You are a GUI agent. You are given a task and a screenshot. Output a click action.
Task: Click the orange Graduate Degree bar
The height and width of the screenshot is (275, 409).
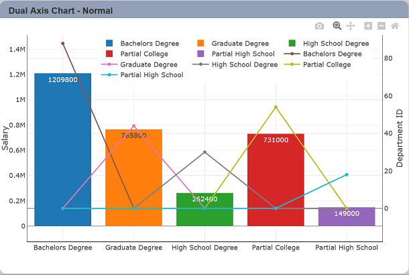coord(134,178)
